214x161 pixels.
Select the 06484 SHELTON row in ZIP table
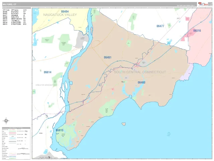point(14,17)
